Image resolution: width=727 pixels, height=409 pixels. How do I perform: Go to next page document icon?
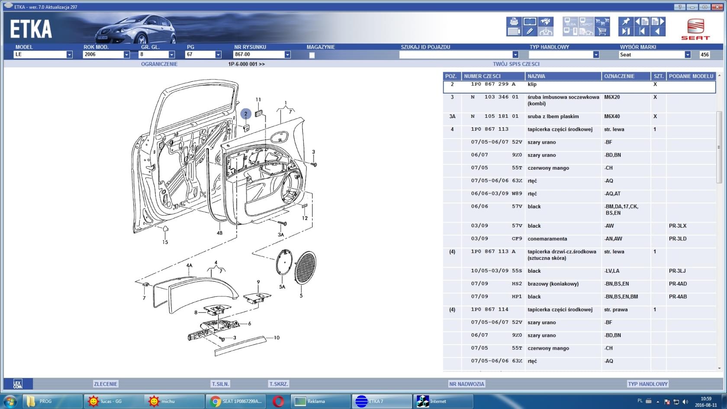(x=658, y=22)
